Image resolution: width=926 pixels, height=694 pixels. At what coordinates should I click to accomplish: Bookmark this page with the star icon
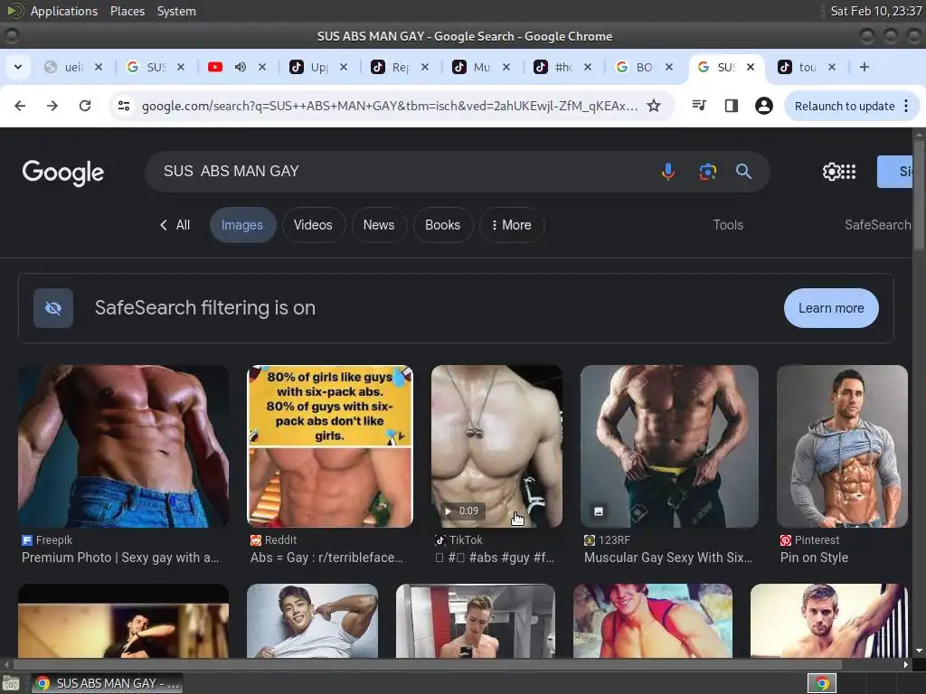tap(654, 106)
